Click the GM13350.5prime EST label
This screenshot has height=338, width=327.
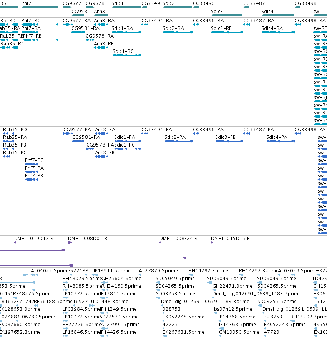pos(239,332)
